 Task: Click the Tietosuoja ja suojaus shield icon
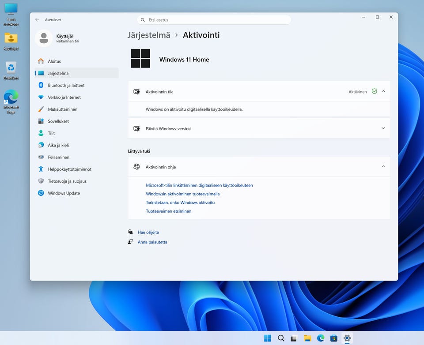(x=41, y=181)
